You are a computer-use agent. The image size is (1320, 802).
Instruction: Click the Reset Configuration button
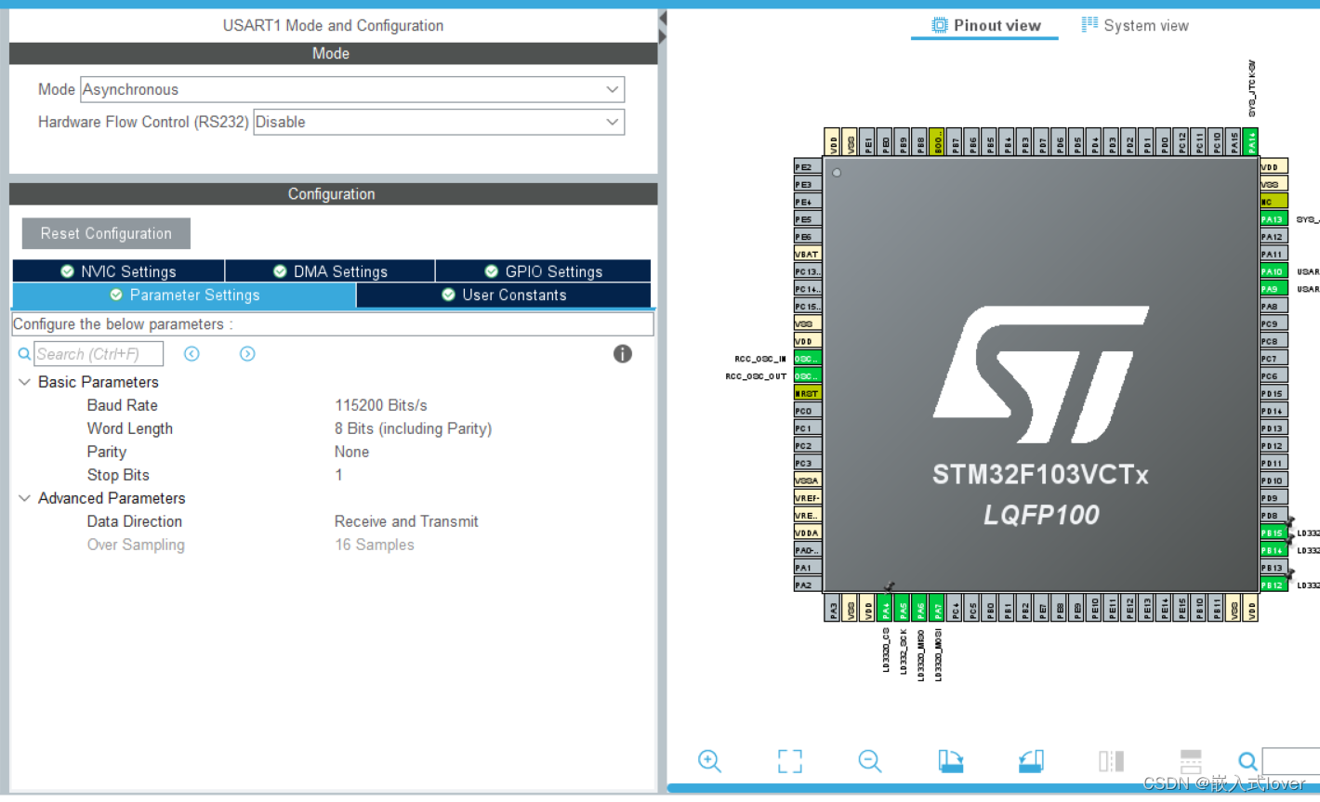click(106, 233)
